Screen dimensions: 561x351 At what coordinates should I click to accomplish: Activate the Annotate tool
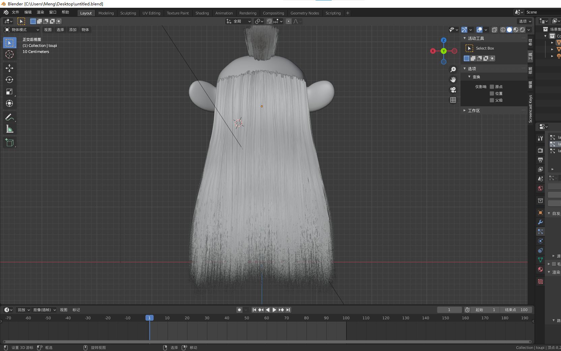[9, 117]
